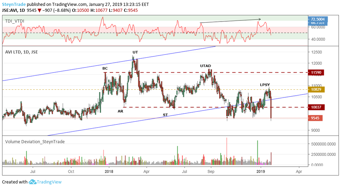Click the H:10677 high value
The image size is (341, 188).
point(99,10)
